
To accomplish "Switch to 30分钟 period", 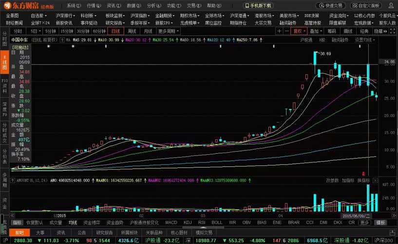I will tap(83, 31).
